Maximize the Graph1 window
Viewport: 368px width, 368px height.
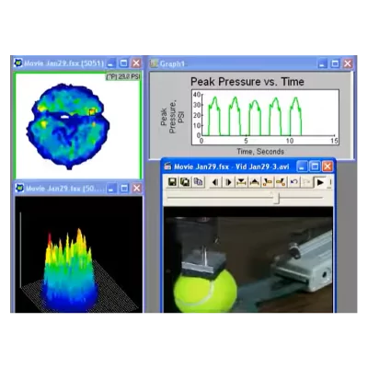[335, 63]
